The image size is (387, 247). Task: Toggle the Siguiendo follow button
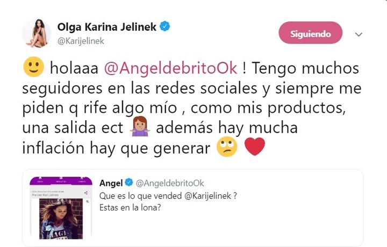(x=311, y=33)
